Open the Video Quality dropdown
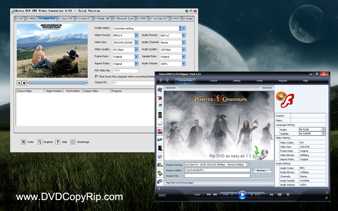Viewport: 338px width, 211px height. pos(136,49)
